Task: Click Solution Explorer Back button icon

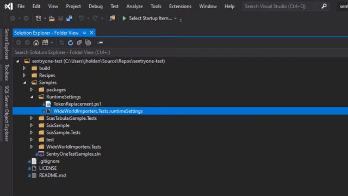Action: coord(18,42)
